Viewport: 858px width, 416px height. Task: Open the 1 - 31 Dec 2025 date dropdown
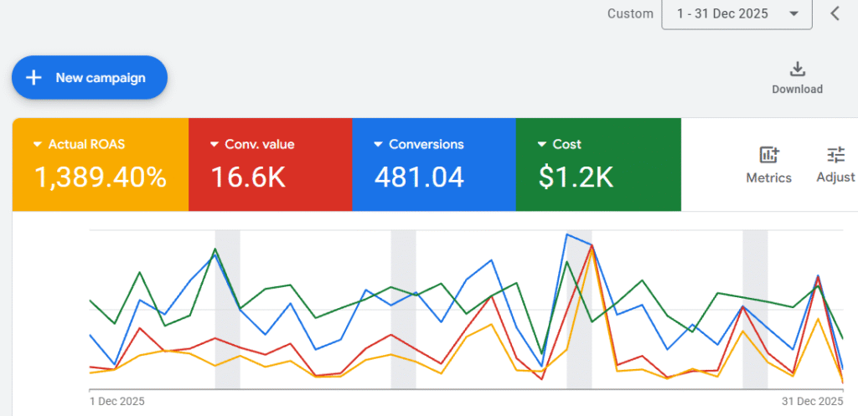[x=737, y=14]
